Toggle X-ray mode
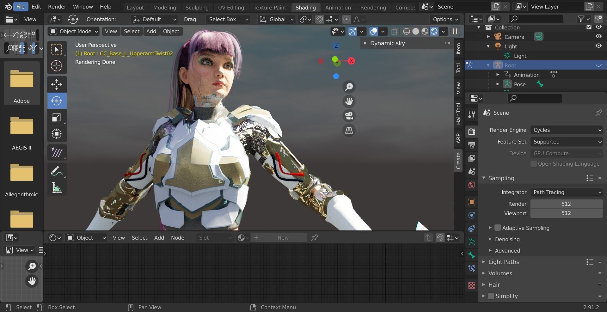Screen dimensions: 607x312 click(x=395, y=31)
